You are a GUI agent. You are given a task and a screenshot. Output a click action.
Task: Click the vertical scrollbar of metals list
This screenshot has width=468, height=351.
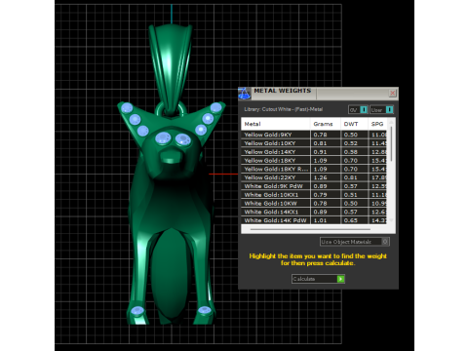pos(391,143)
